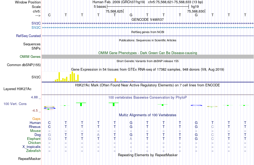Click the Window Position label
The image size is (254, 165).
point(28,2)
